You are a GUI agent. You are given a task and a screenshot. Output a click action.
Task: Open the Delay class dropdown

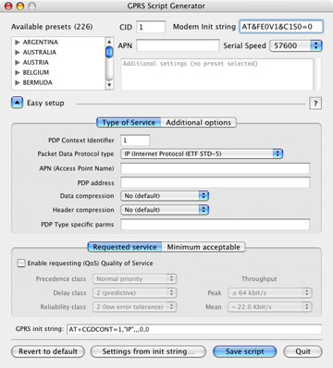tap(135, 293)
